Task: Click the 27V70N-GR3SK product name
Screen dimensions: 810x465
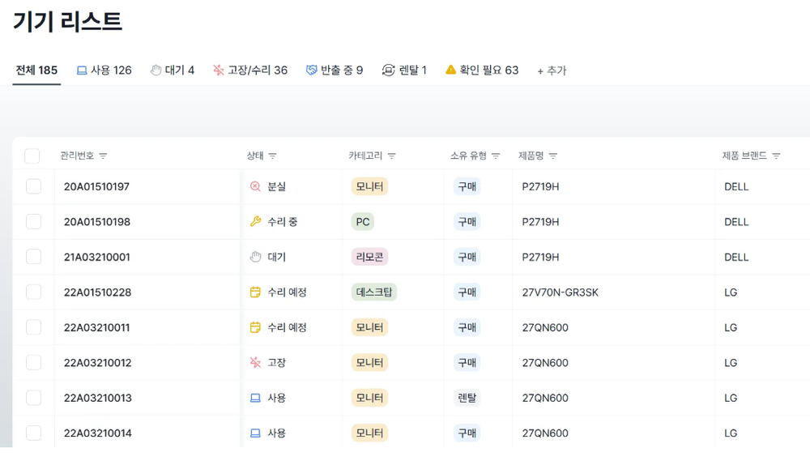Action: pos(560,292)
